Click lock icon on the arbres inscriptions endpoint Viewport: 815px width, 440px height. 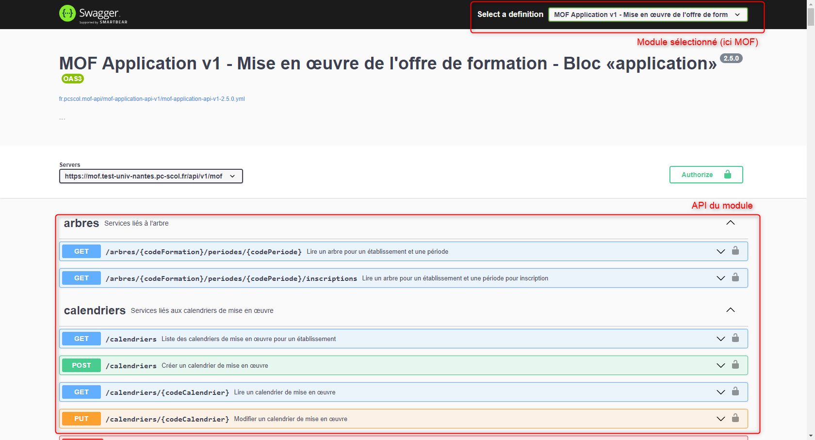(735, 277)
